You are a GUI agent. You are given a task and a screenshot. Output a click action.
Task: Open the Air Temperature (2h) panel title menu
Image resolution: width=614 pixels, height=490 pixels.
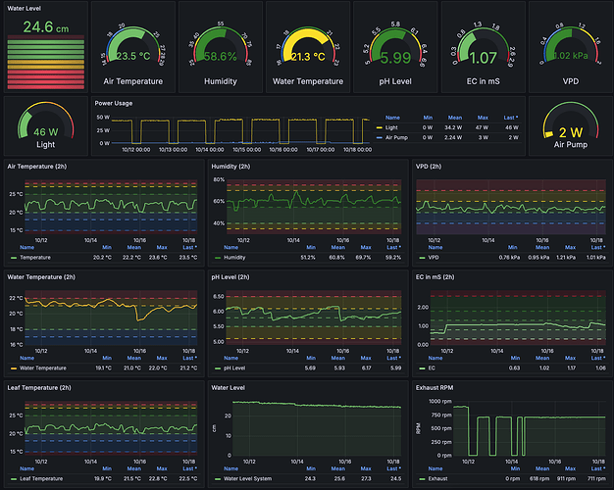(38, 167)
